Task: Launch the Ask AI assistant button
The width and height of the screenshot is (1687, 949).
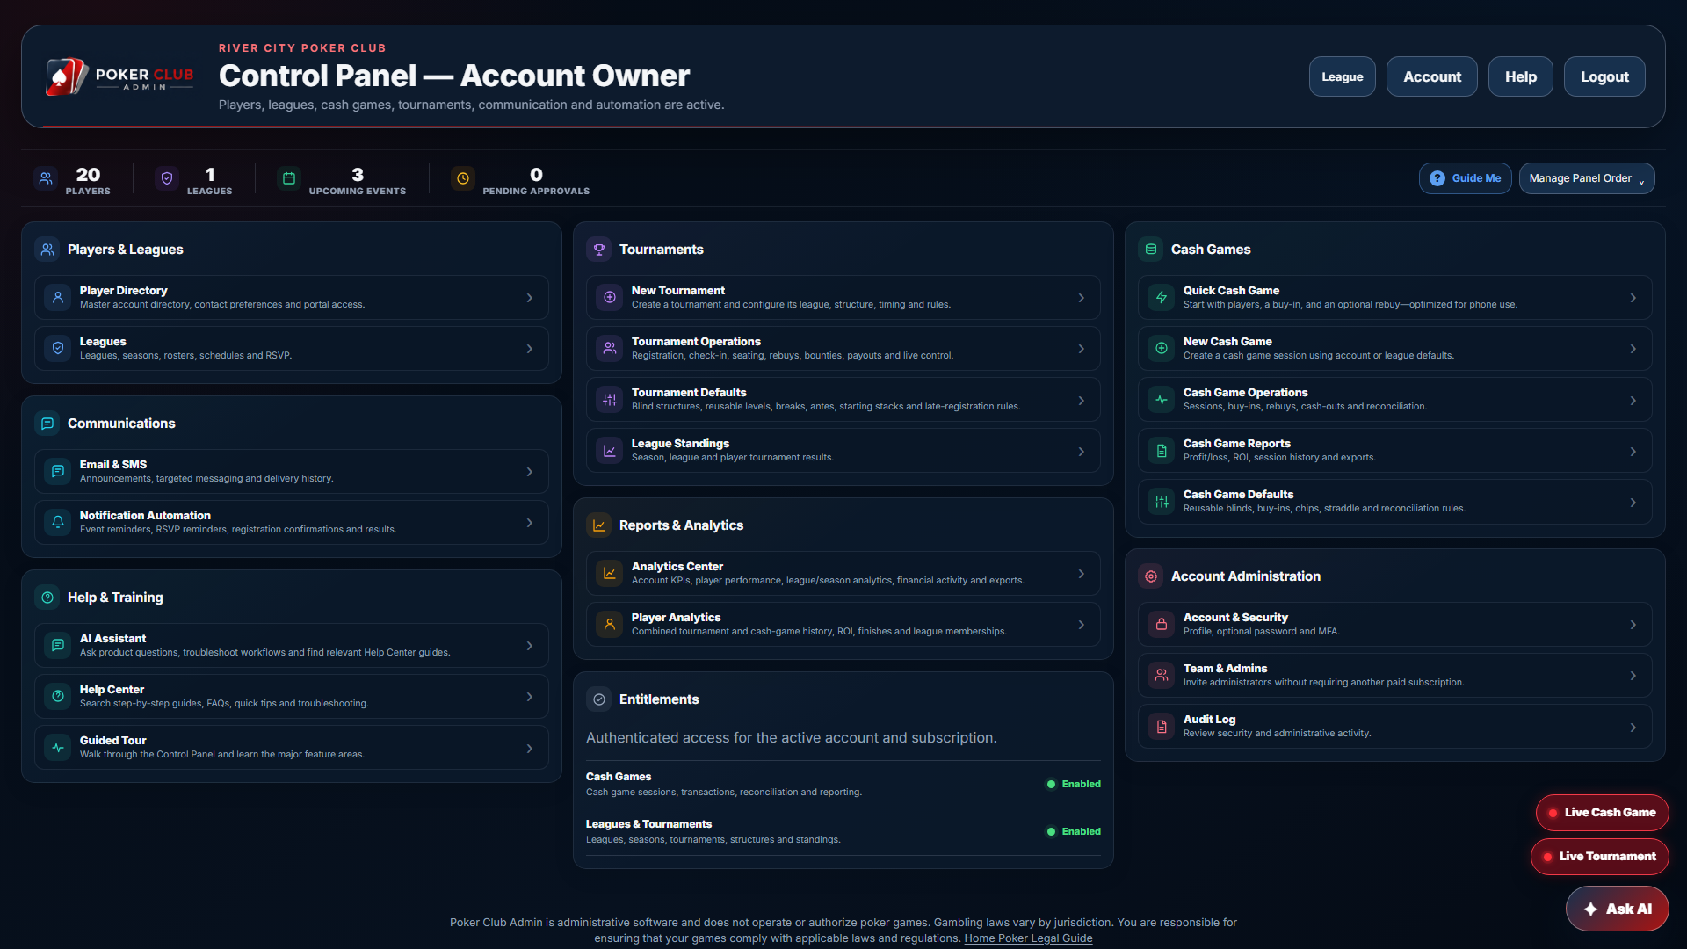Action: (1618, 909)
